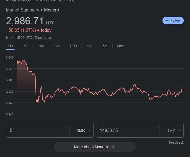Viewport: 190px width, 157px height.
Task: Show the 6M price chart
Action: [57, 46]
